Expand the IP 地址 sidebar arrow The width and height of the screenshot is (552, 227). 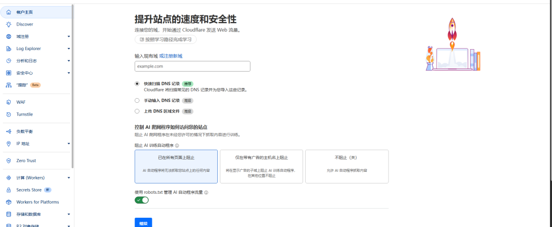[68, 144]
